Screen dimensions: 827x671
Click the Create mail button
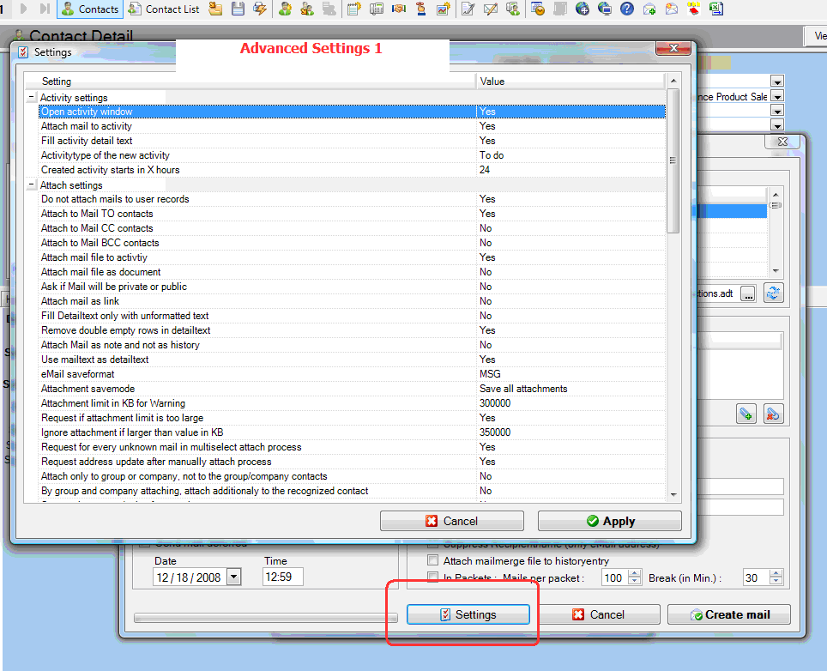(728, 614)
